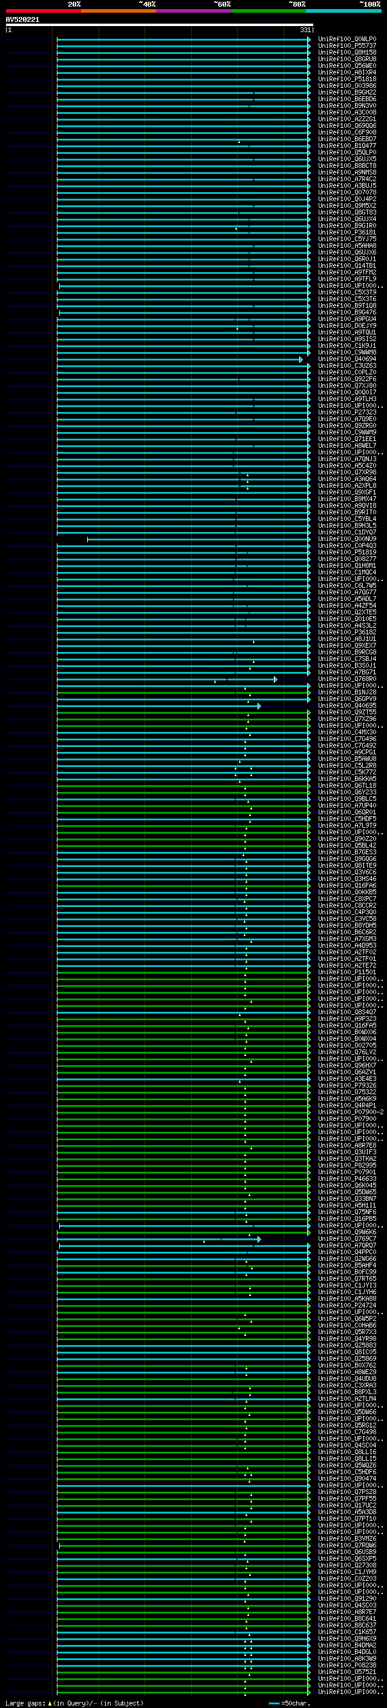Image resolution: width=387 pixels, height=1708 pixels.
Task: Select hit label UniRef100_C5X3T9
Action: click(347, 293)
